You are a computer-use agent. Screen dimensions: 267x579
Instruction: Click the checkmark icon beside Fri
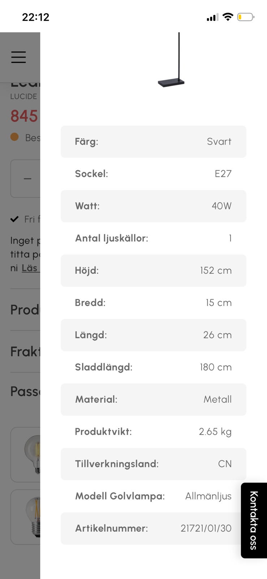coord(14,219)
